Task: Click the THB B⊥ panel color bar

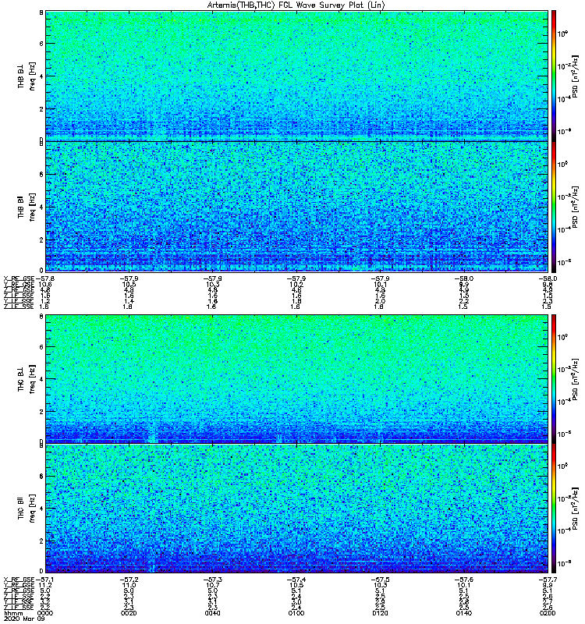Action: [x=554, y=76]
